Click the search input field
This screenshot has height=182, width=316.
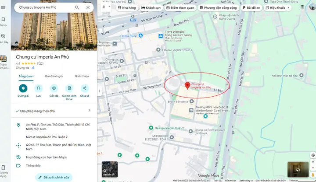tap(45, 7)
